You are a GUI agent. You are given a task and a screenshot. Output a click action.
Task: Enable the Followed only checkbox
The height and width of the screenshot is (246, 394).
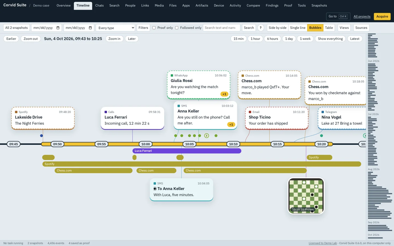coord(177,28)
